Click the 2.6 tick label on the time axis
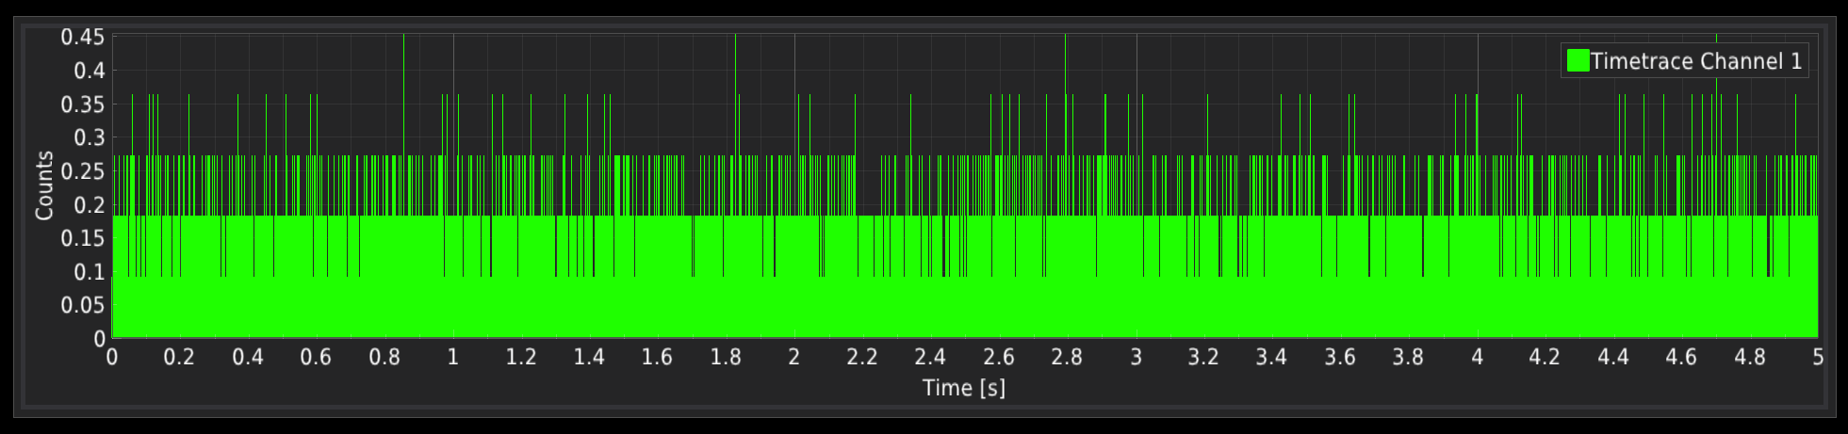The height and width of the screenshot is (434, 1848). coord(998,358)
